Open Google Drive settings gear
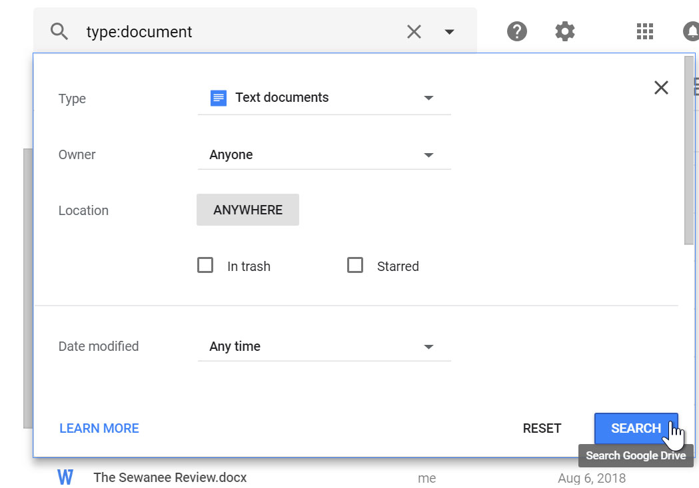 pyautogui.click(x=564, y=31)
